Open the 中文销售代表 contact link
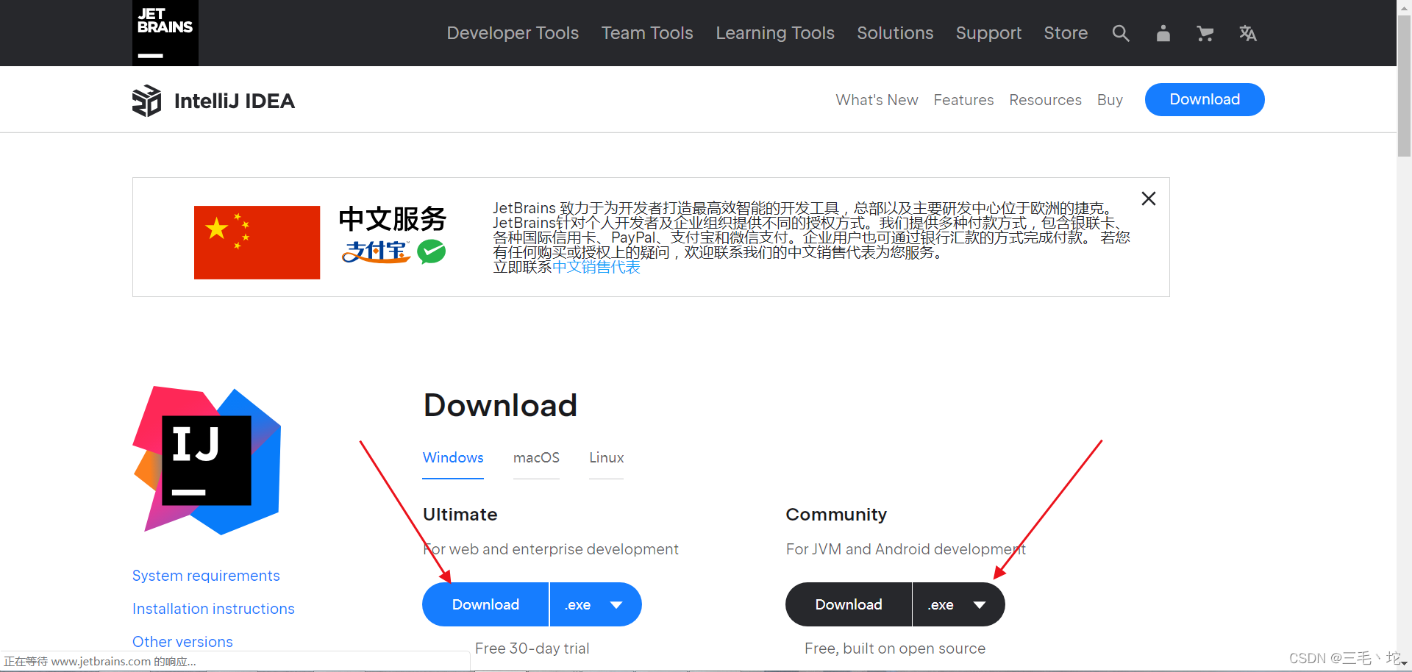 coord(596,267)
